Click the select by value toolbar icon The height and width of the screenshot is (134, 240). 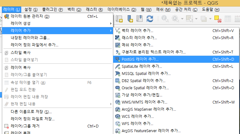pyautogui.click(x=204, y=19)
